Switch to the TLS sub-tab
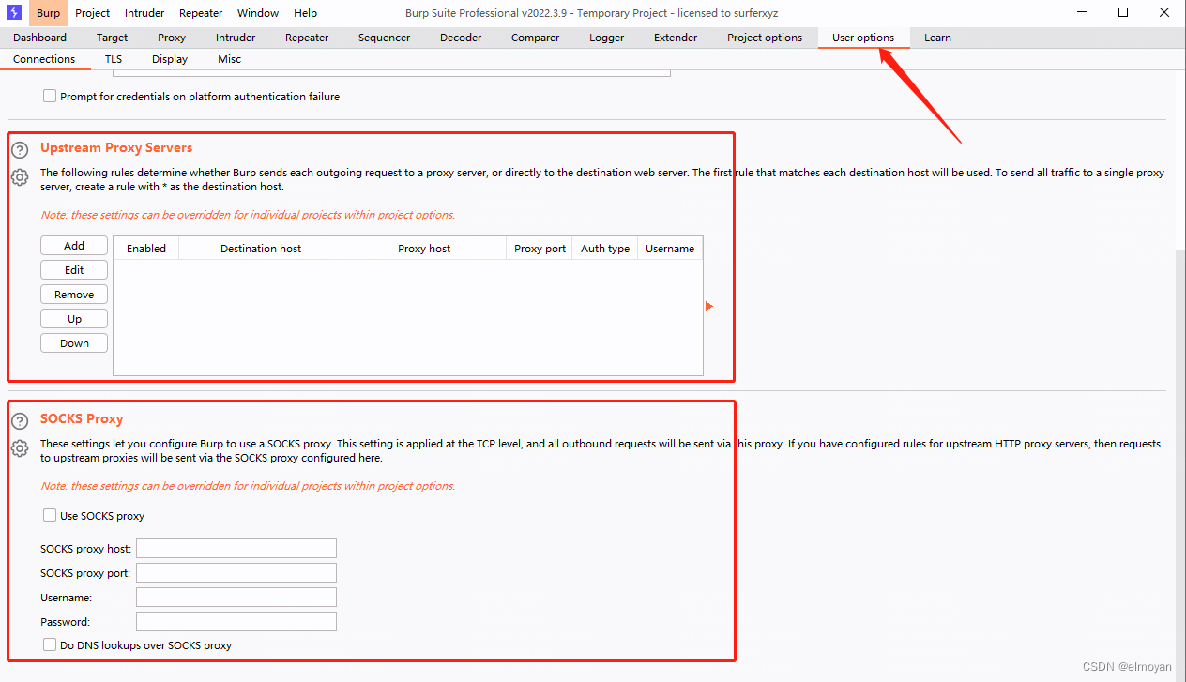1186x682 pixels. pyautogui.click(x=114, y=59)
